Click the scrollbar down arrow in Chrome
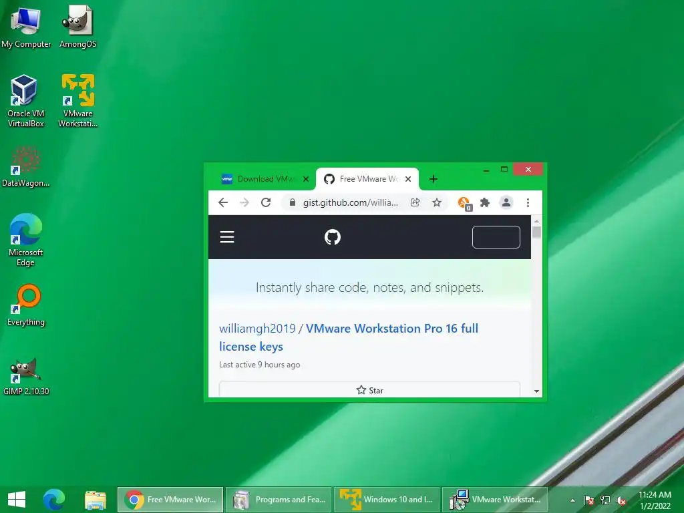 (536, 391)
